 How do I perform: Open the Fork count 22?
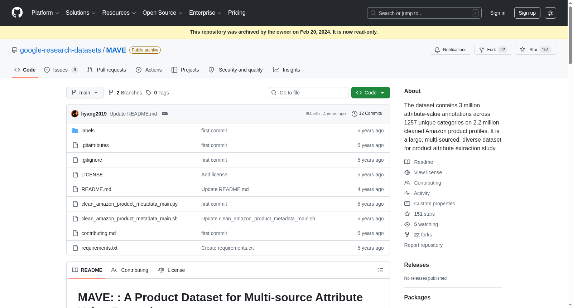503,50
